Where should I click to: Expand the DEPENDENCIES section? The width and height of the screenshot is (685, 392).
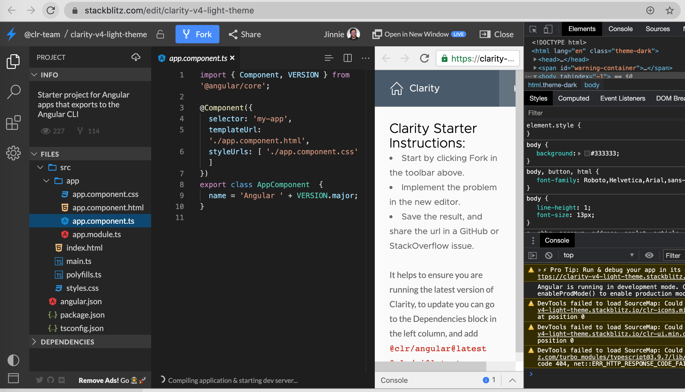click(34, 342)
